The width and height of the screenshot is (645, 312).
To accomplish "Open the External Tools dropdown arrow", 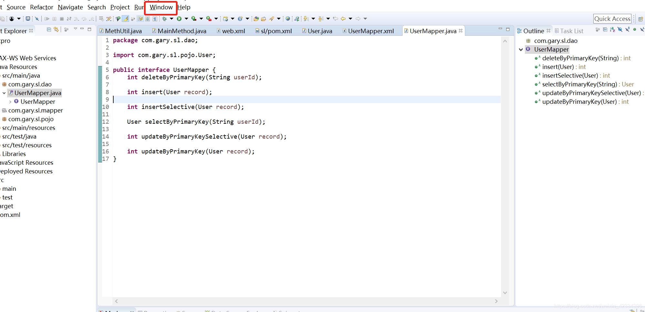I will (216, 19).
